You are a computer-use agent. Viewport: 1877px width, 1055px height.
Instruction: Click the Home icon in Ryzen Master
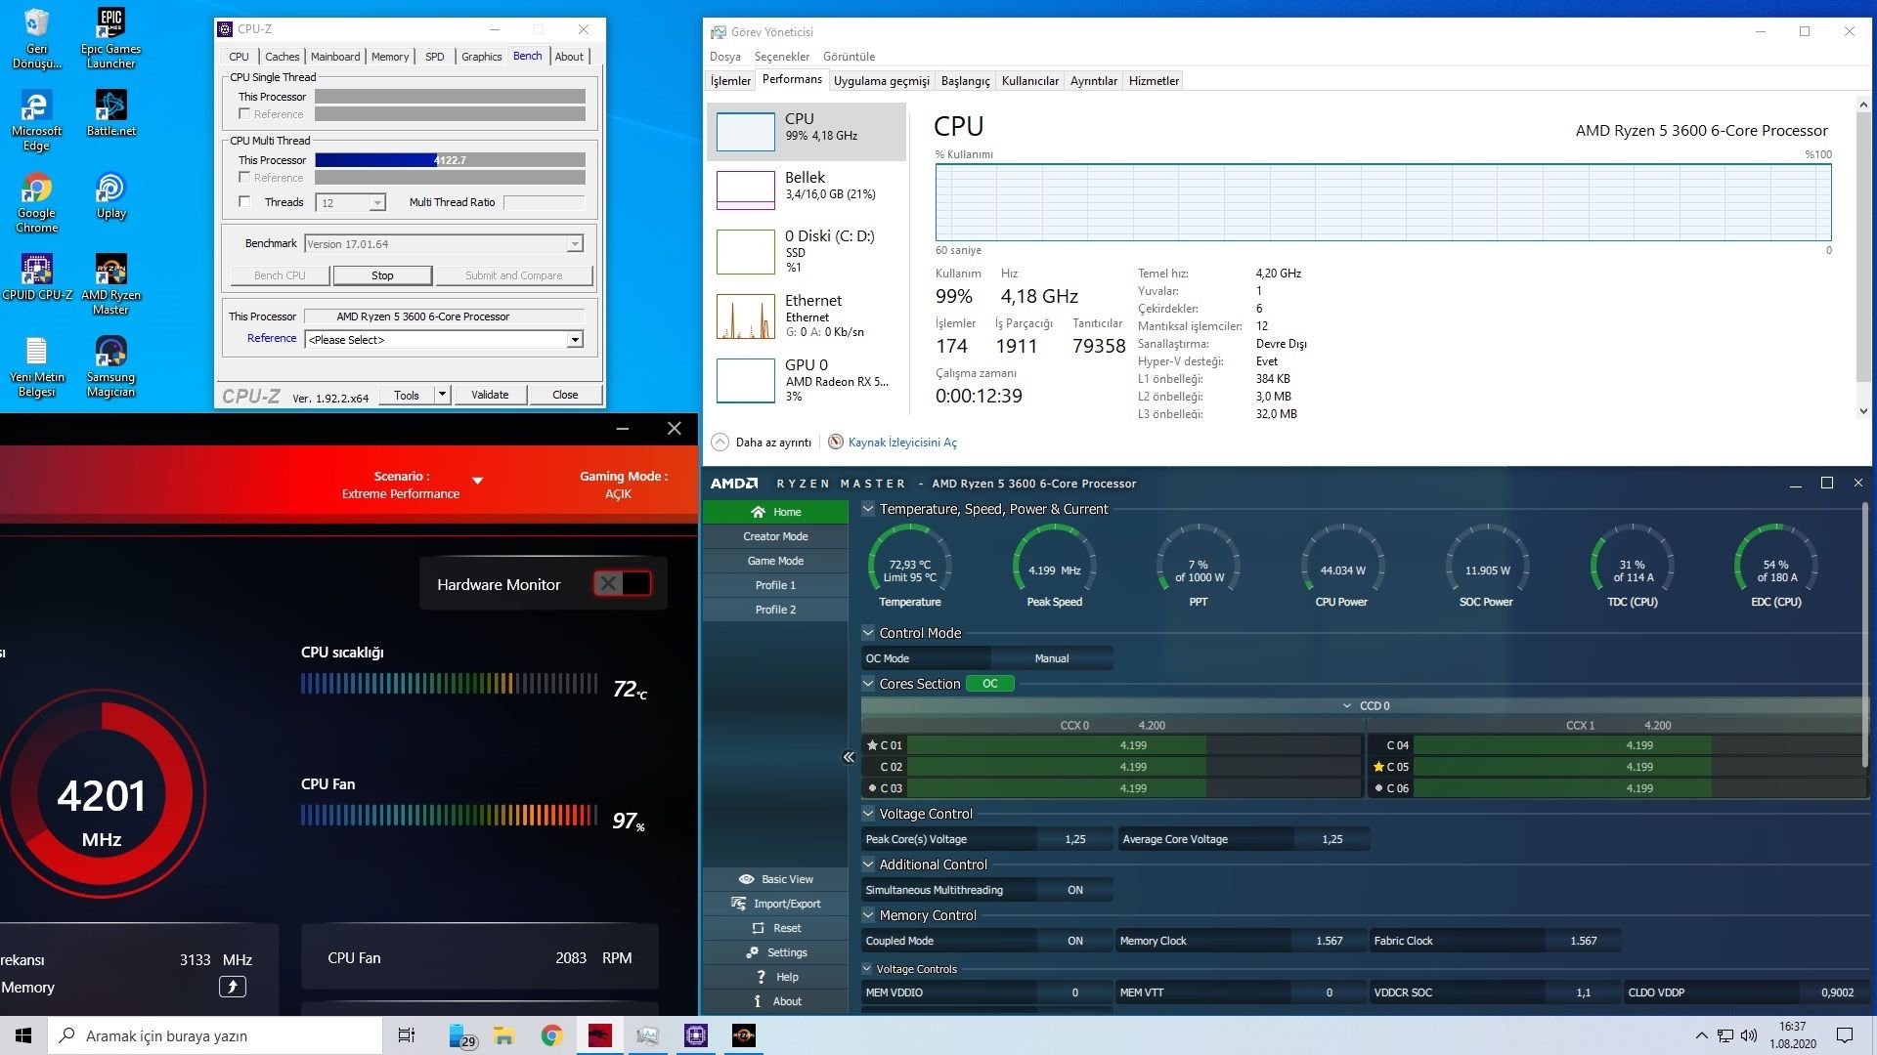tap(758, 512)
